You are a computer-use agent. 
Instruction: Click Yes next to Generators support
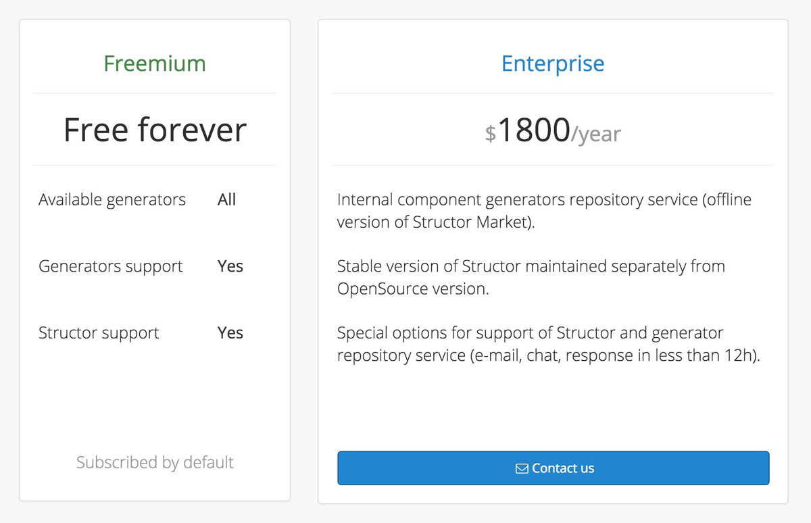(230, 266)
